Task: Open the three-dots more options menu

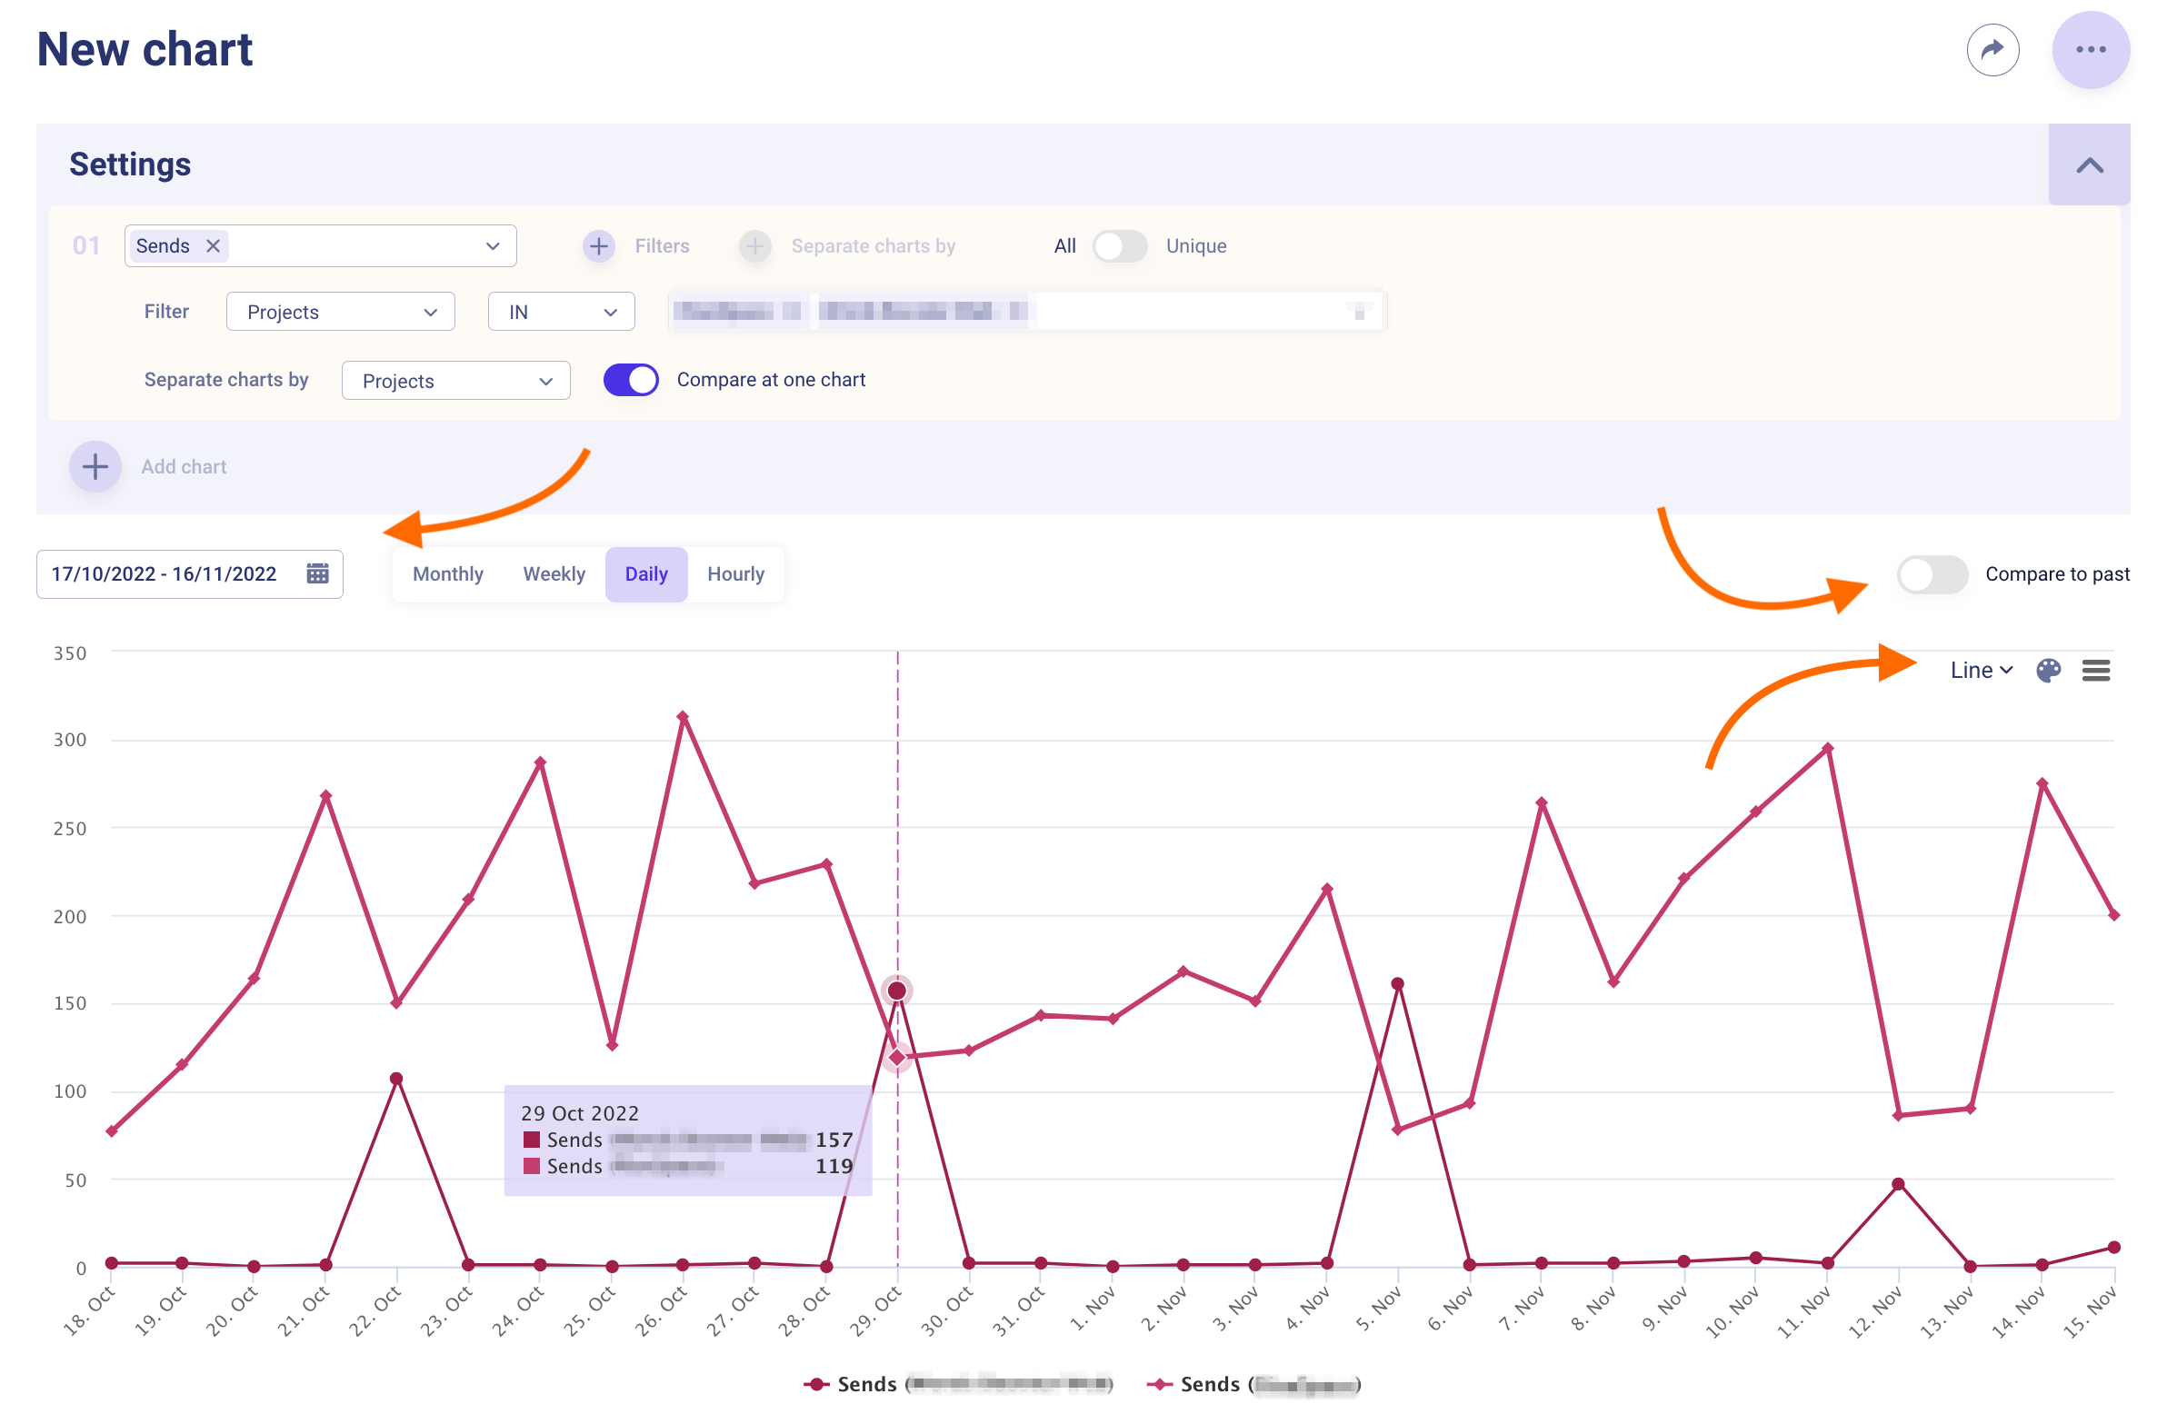Action: (2090, 50)
